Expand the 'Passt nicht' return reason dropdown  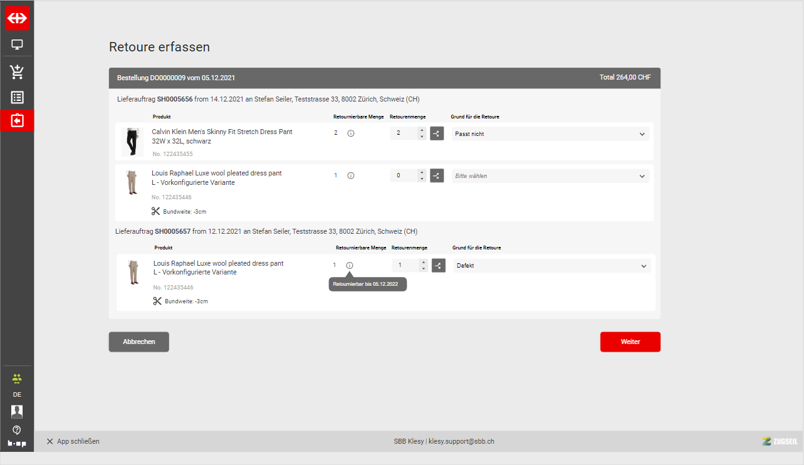[x=550, y=133]
